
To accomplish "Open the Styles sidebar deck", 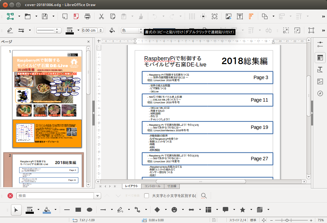I will coord(320,70).
